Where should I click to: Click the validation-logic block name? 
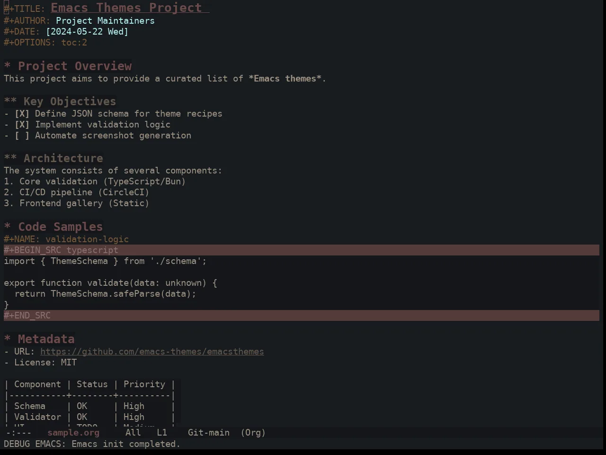pos(87,239)
